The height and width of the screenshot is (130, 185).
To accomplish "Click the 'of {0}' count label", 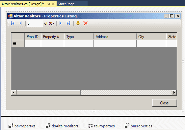I will [49, 23].
